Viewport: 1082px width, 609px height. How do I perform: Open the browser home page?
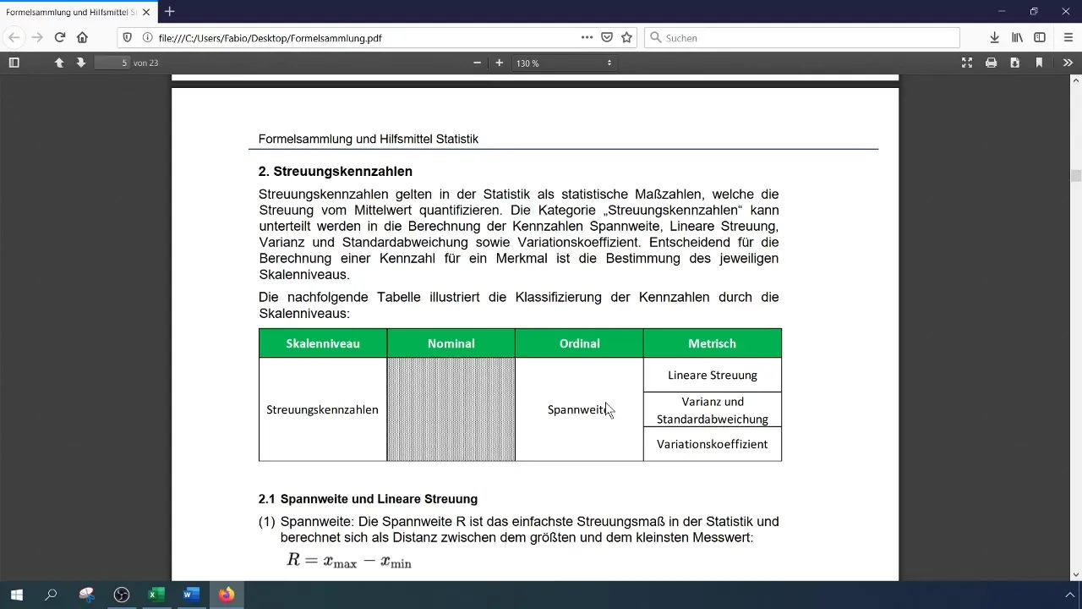pyautogui.click(x=82, y=37)
